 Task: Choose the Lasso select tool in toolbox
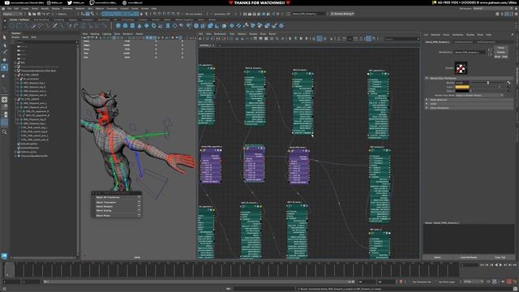4,45
